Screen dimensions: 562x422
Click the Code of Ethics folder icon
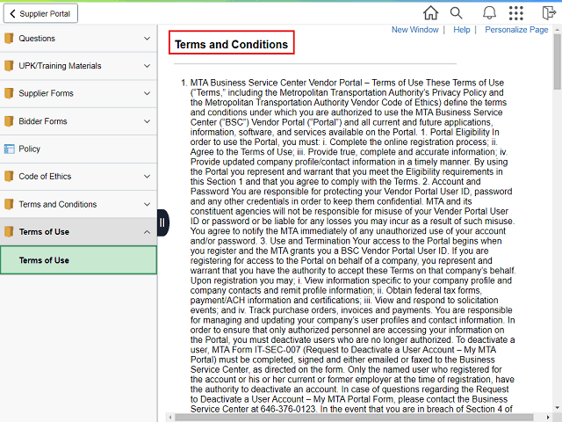click(x=9, y=177)
